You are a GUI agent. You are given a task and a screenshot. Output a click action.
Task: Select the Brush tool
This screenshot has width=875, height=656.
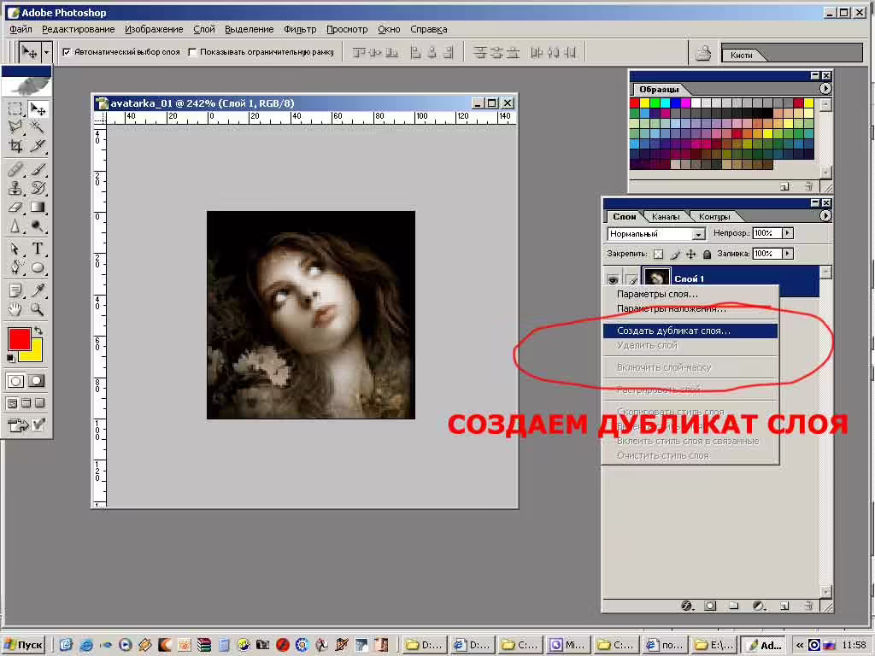click(x=38, y=168)
